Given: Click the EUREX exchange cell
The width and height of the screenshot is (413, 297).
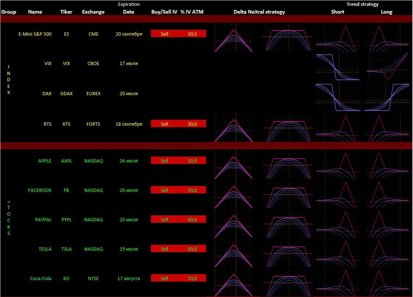Looking at the screenshot, I should coord(93,93).
